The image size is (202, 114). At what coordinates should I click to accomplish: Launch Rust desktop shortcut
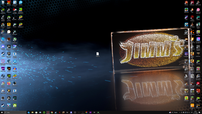pos(198,91)
